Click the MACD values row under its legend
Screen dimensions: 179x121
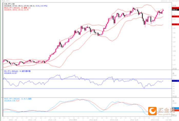(x=12, y=101)
